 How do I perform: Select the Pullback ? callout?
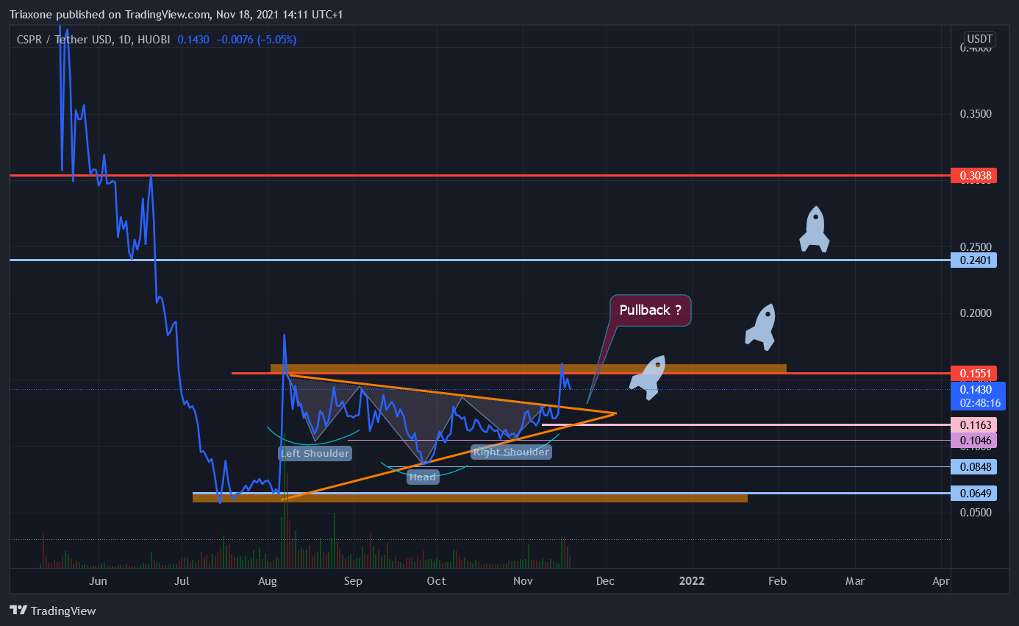pyautogui.click(x=651, y=310)
